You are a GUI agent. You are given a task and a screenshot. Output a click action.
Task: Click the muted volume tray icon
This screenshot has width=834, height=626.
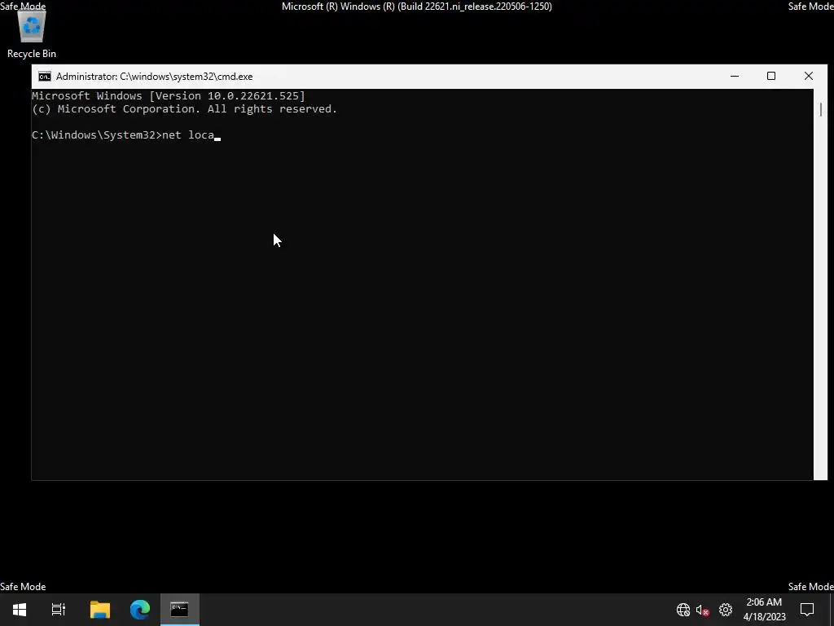pyautogui.click(x=703, y=610)
